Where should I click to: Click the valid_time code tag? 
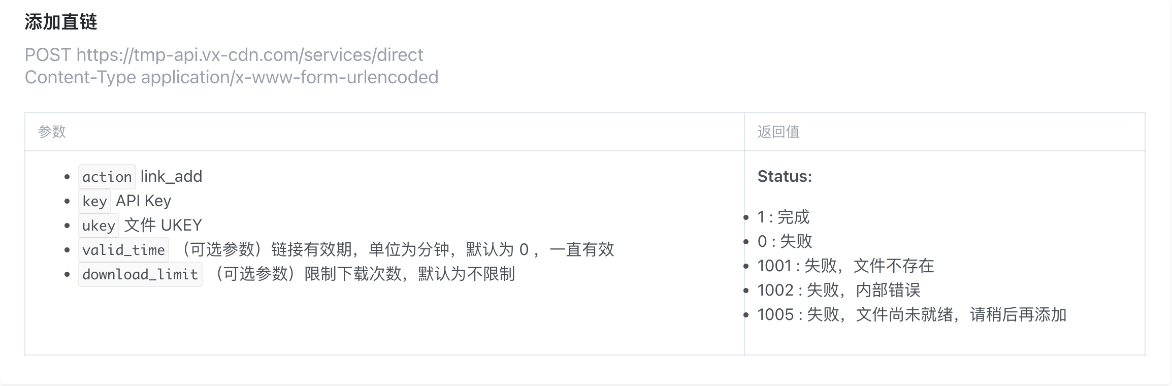click(123, 250)
